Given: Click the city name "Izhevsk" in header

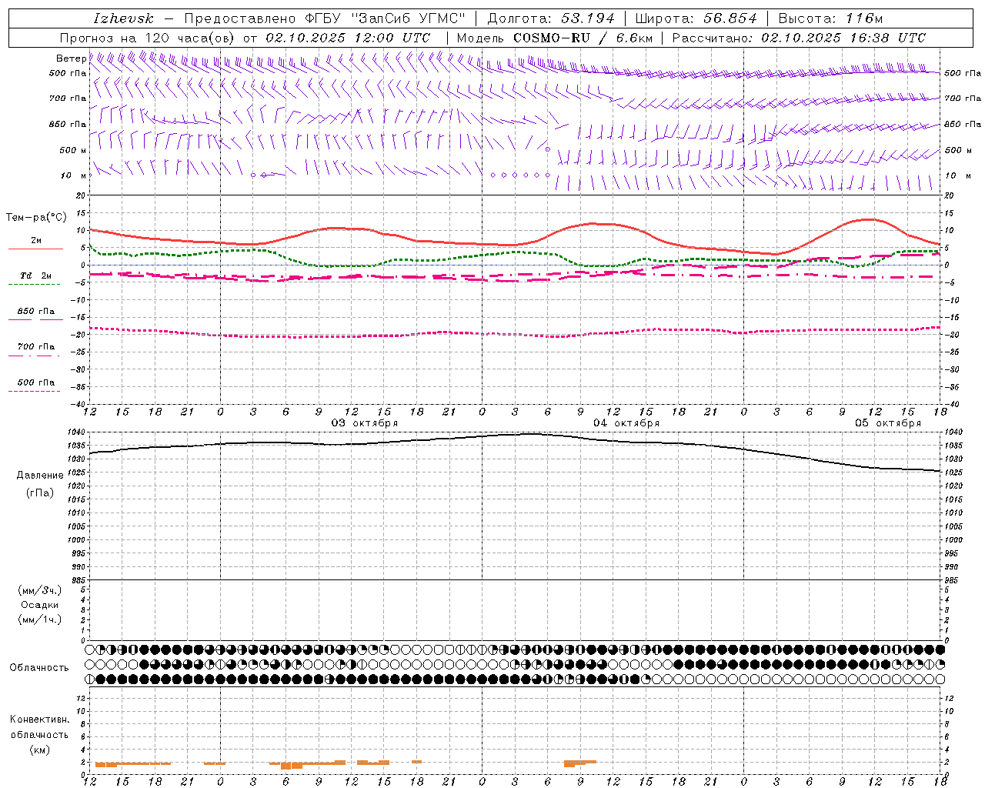Looking at the screenshot, I should 123,18.
